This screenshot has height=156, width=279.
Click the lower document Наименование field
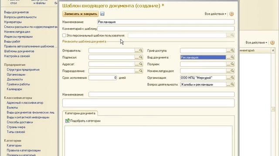[x=161, y=94]
